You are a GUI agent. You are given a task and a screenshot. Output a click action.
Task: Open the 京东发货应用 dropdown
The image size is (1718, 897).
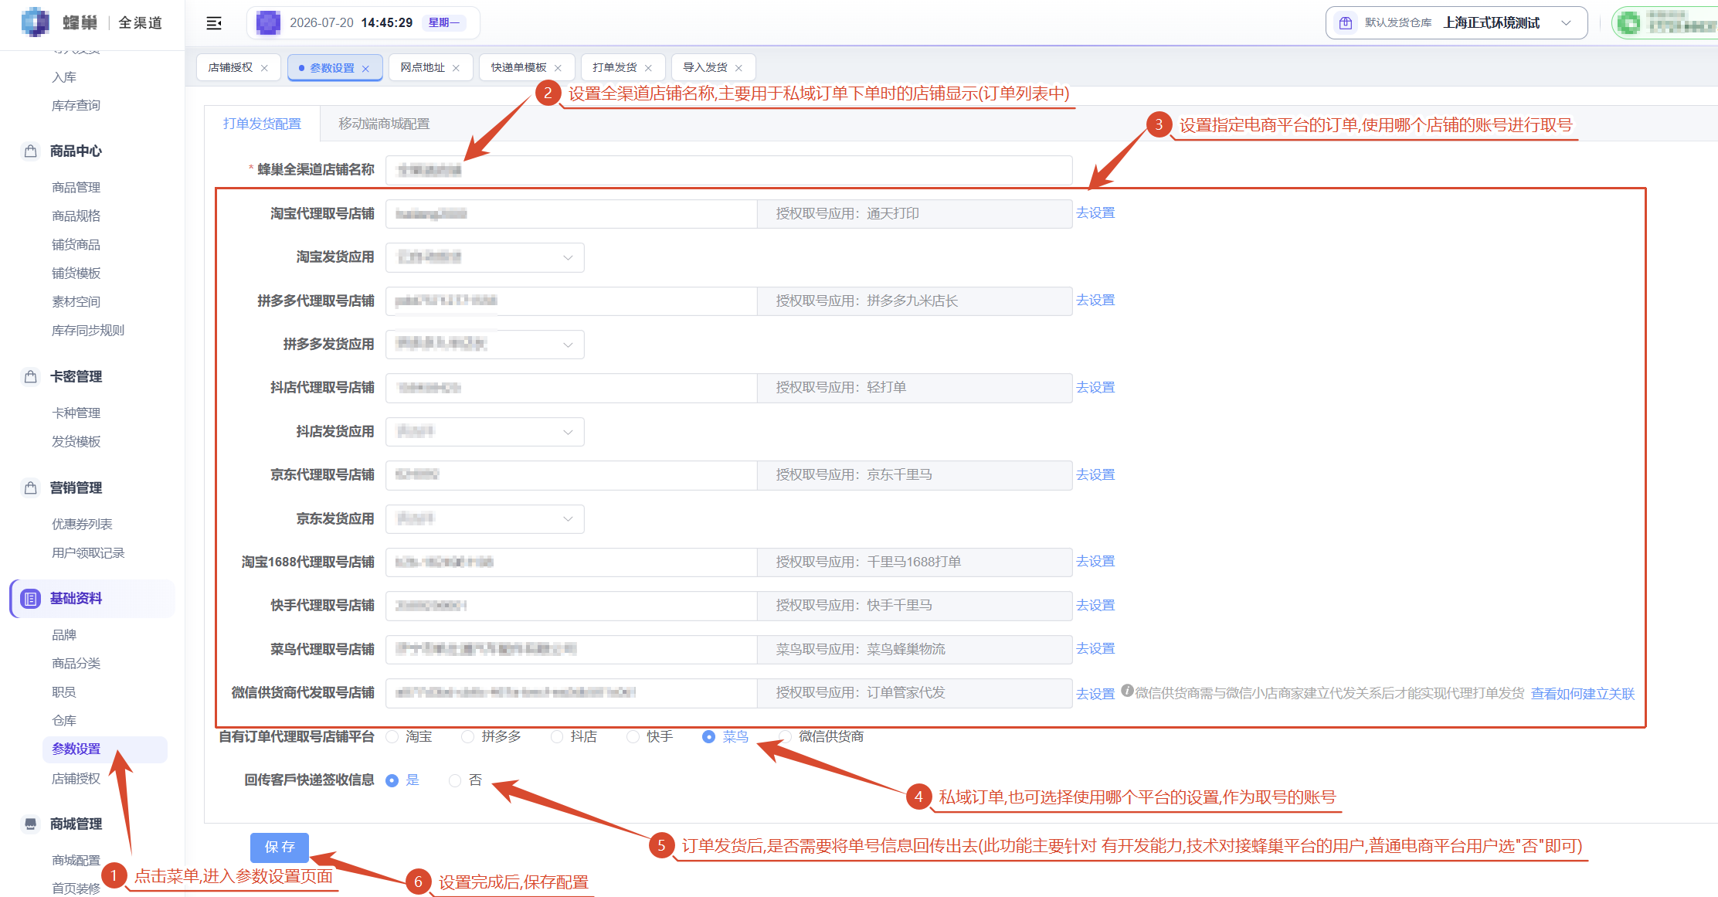(x=484, y=519)
